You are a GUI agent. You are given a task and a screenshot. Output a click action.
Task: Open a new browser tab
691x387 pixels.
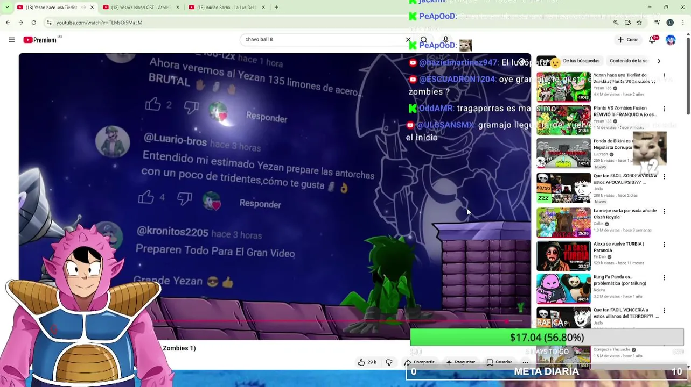click(x=276, y=7)
